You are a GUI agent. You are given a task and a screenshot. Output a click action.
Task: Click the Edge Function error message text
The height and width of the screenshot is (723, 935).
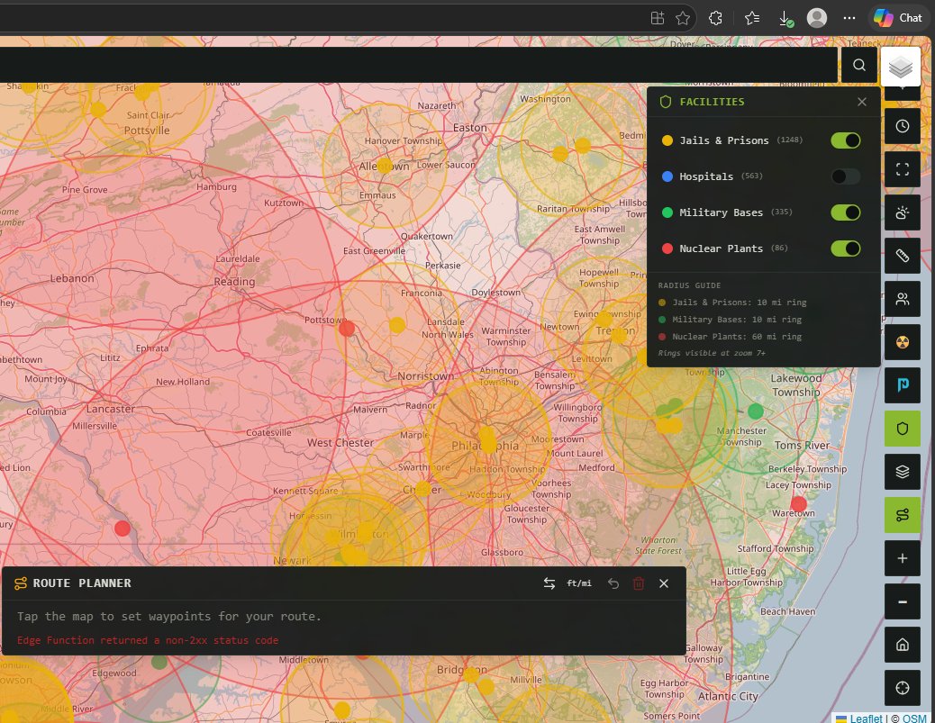[x=148, y=640]
